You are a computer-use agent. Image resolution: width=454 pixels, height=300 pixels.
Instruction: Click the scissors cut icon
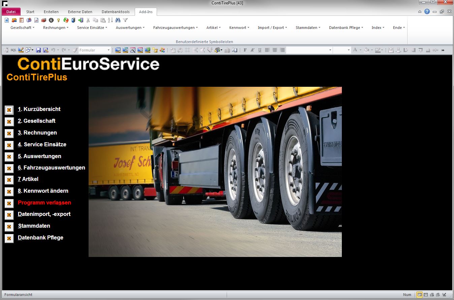point(88,20)
